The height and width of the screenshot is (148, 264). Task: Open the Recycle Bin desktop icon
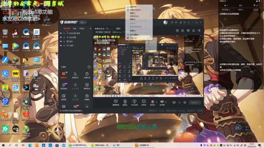pos(5,33)
